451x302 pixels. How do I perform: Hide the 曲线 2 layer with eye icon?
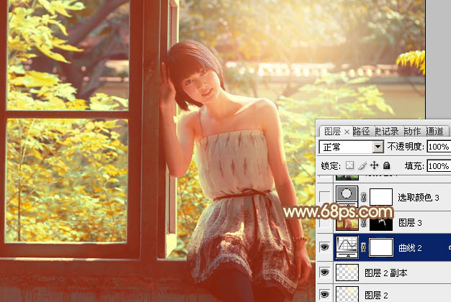coord(325,248)
